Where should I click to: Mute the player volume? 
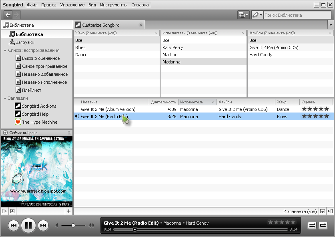56,225
